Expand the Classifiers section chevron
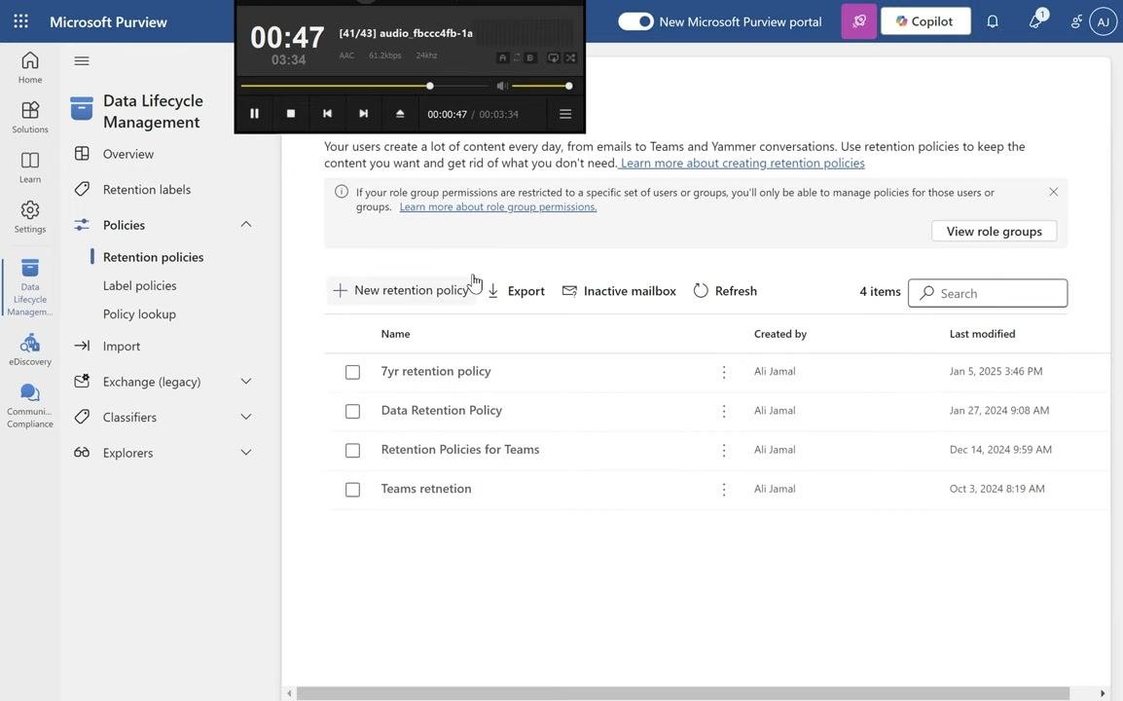The height and width of the screenshot is (701, 1123). (245, 417)
